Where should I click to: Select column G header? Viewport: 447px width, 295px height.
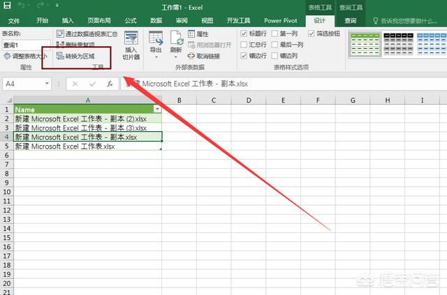pos(353,100)
